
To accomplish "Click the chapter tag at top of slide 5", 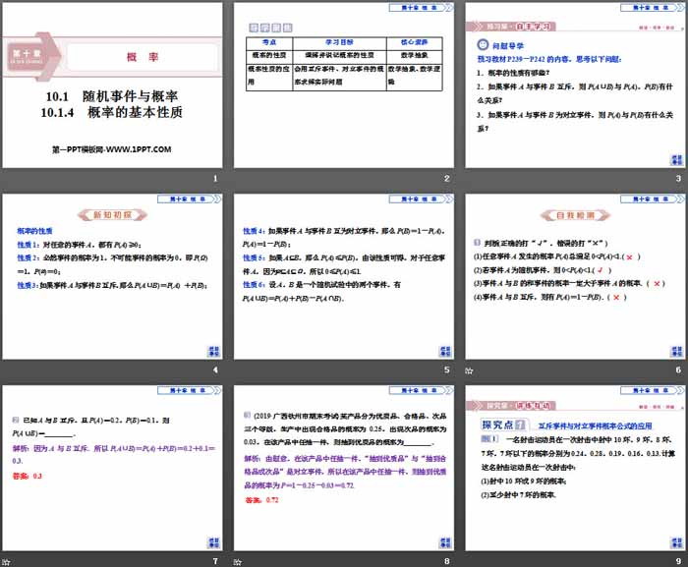I will pos(421,199).
